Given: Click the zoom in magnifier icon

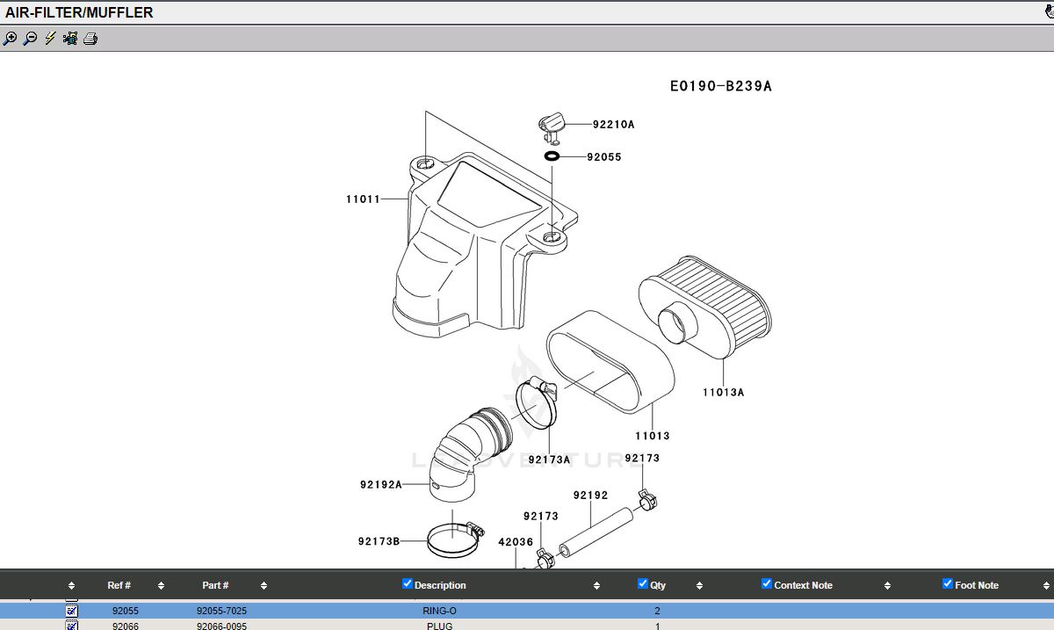Looking at the screenshot, I should [11, 39].
